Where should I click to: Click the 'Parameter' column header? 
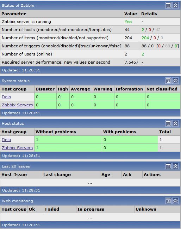tap(13, 14)
